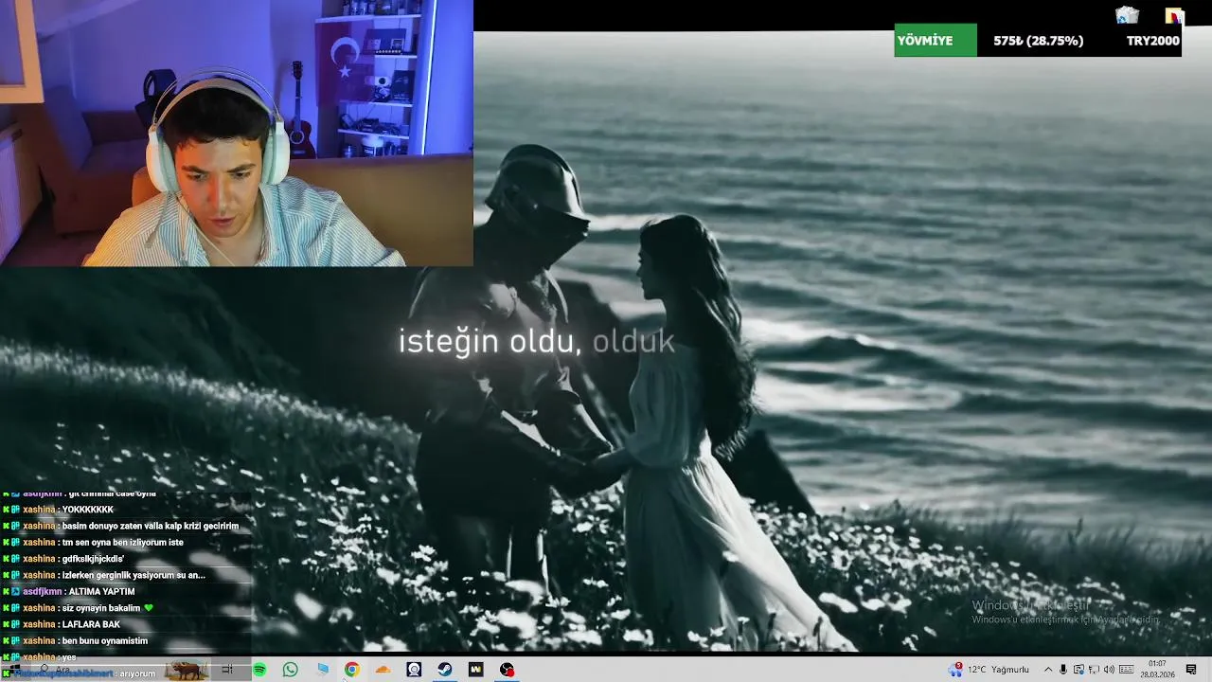Click the lyric text "isteğin oldu, olduk"
Image resolution: width=1212 pixels, height=682 pixels.
[537, 342]
